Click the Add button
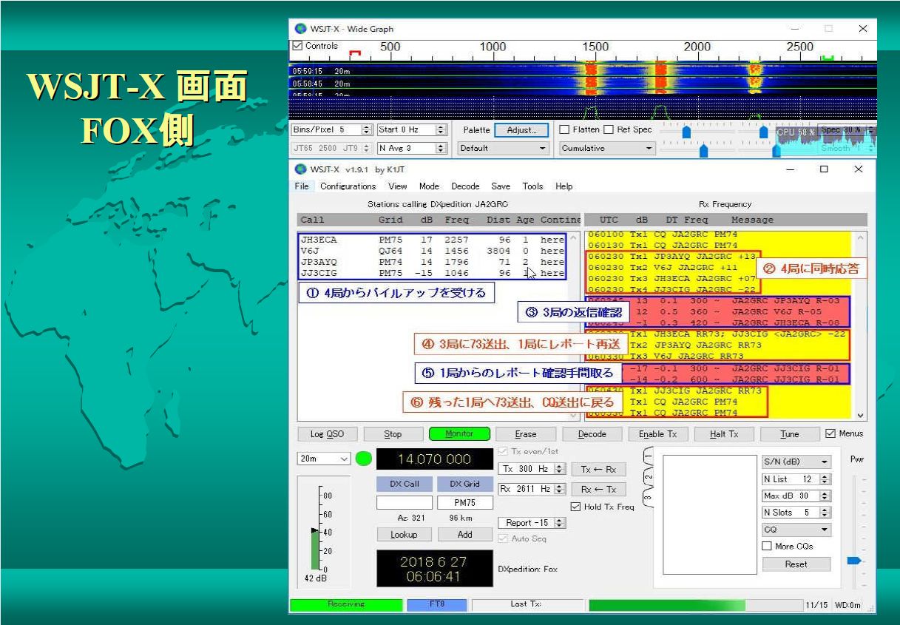 coord(464,535)
